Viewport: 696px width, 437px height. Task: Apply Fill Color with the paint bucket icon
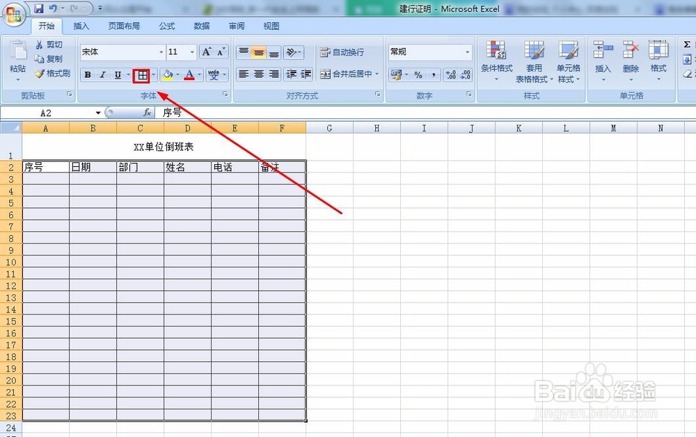point(168,74)
